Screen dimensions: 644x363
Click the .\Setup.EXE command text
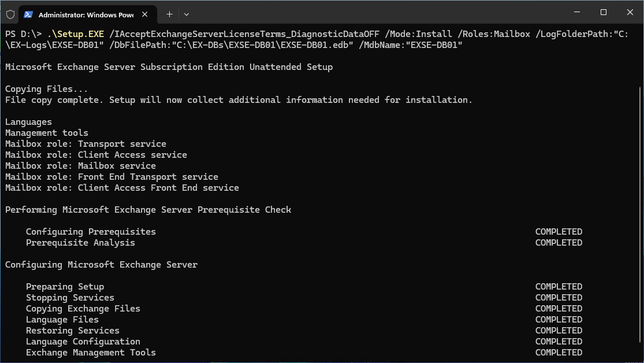76,34
